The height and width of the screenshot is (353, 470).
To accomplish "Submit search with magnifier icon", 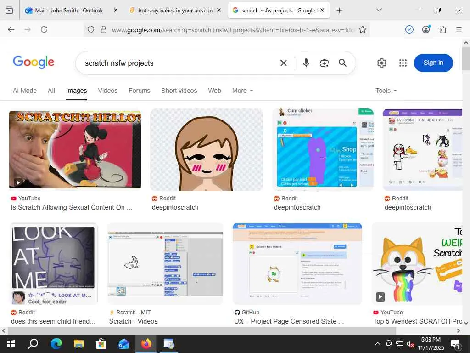I will point(342,63).
